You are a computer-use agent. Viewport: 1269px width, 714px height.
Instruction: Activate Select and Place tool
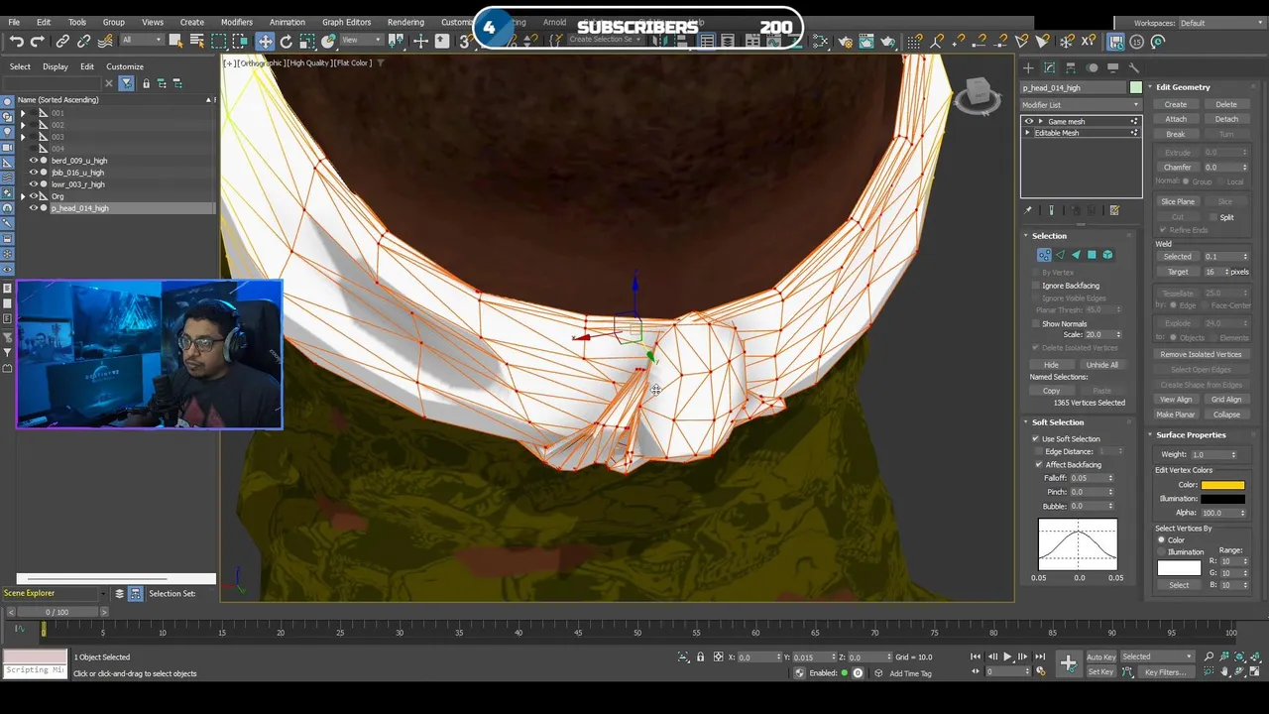point(329,42)
